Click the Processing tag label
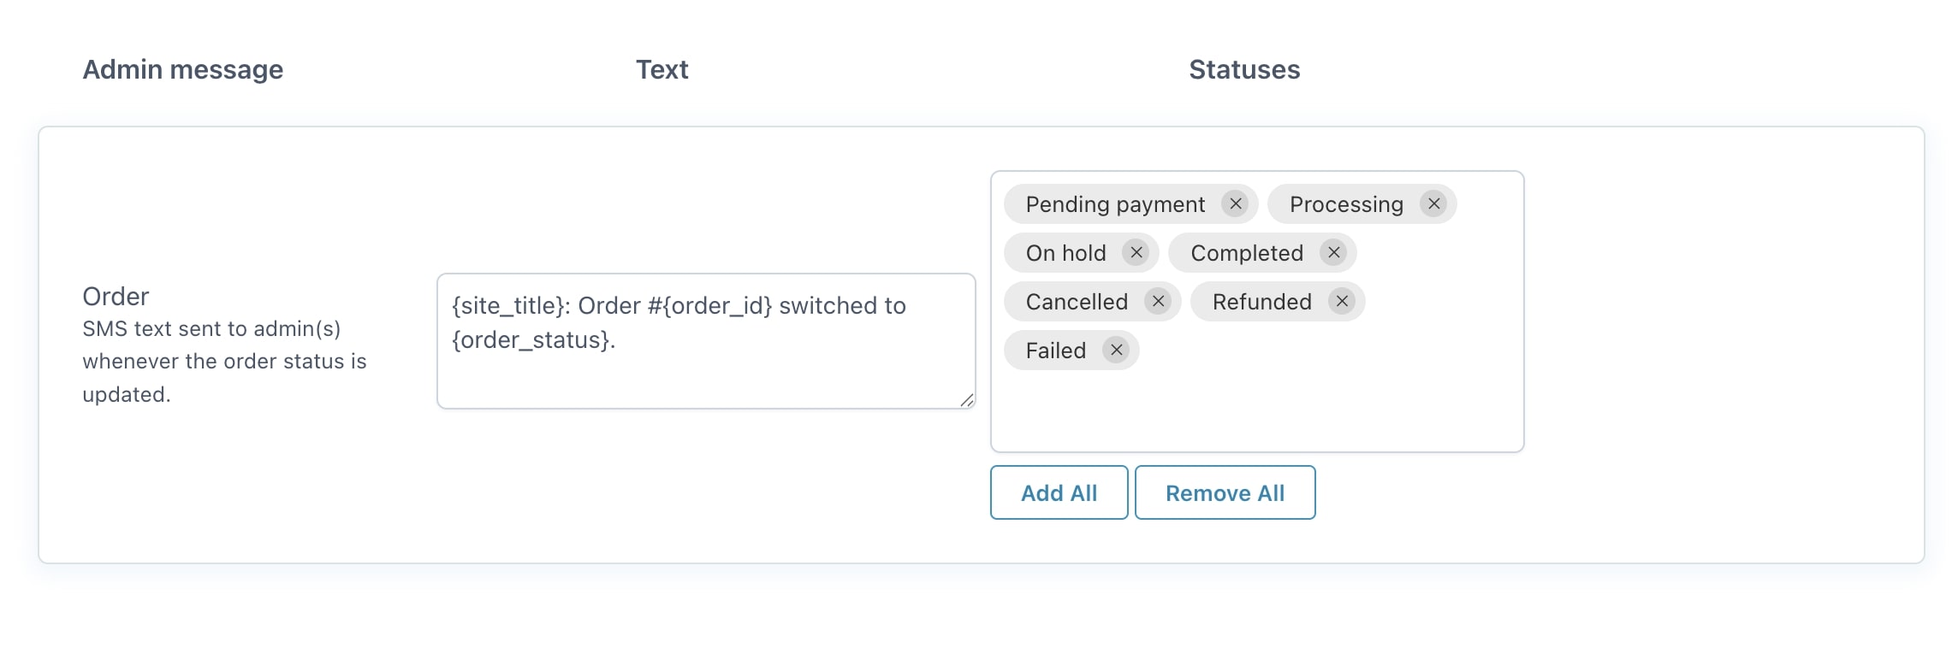 1346,205
